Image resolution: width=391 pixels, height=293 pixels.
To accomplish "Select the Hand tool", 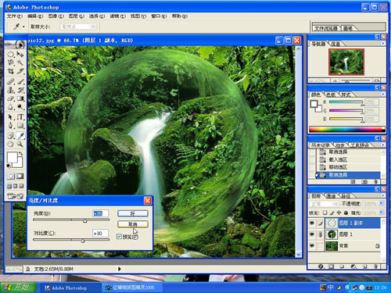I will click(x=10, y=145).
